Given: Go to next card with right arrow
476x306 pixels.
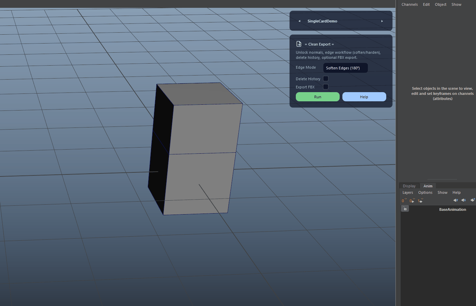Looking at the screenshot, I should point(382,21).
